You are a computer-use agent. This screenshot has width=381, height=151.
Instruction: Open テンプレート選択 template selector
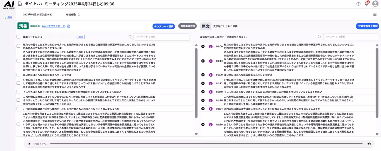(164, 26)
